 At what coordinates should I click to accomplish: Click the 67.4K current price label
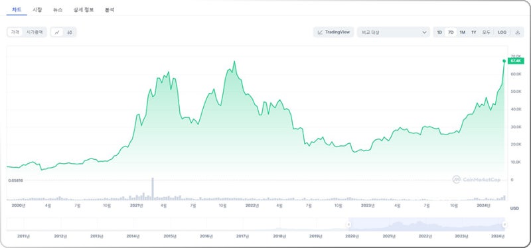(516, 61)
